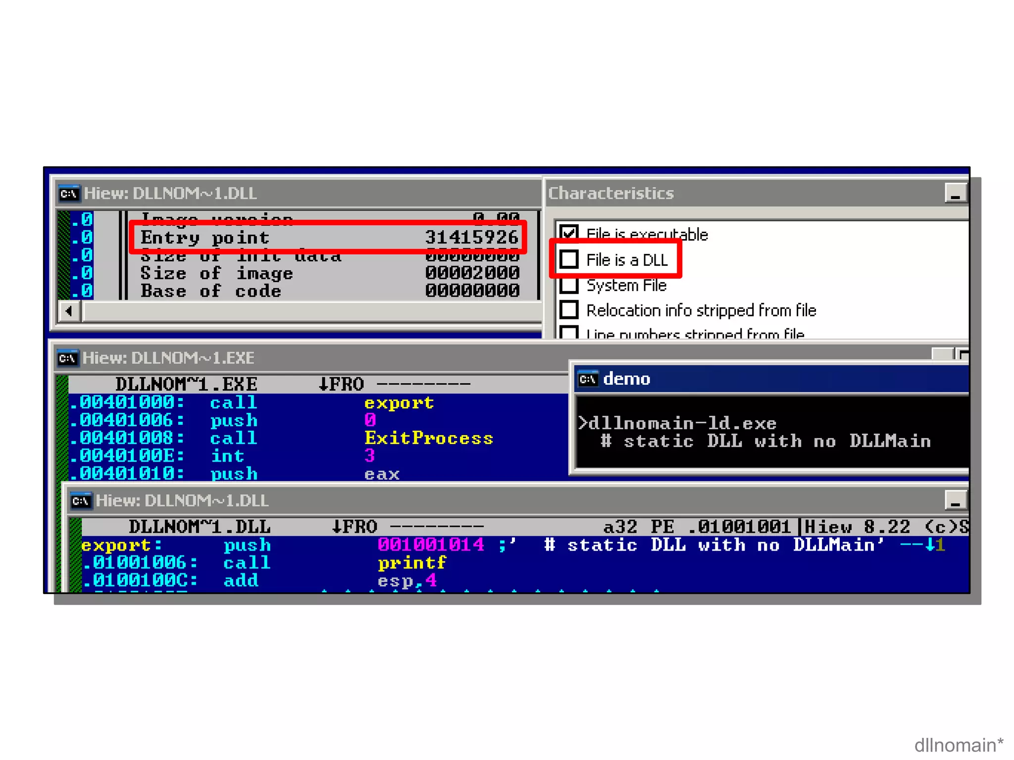Screen dimensions: 1014x760
Task: Click the left scroll arrow in Hiew window
Action: (x=69, y=311)
